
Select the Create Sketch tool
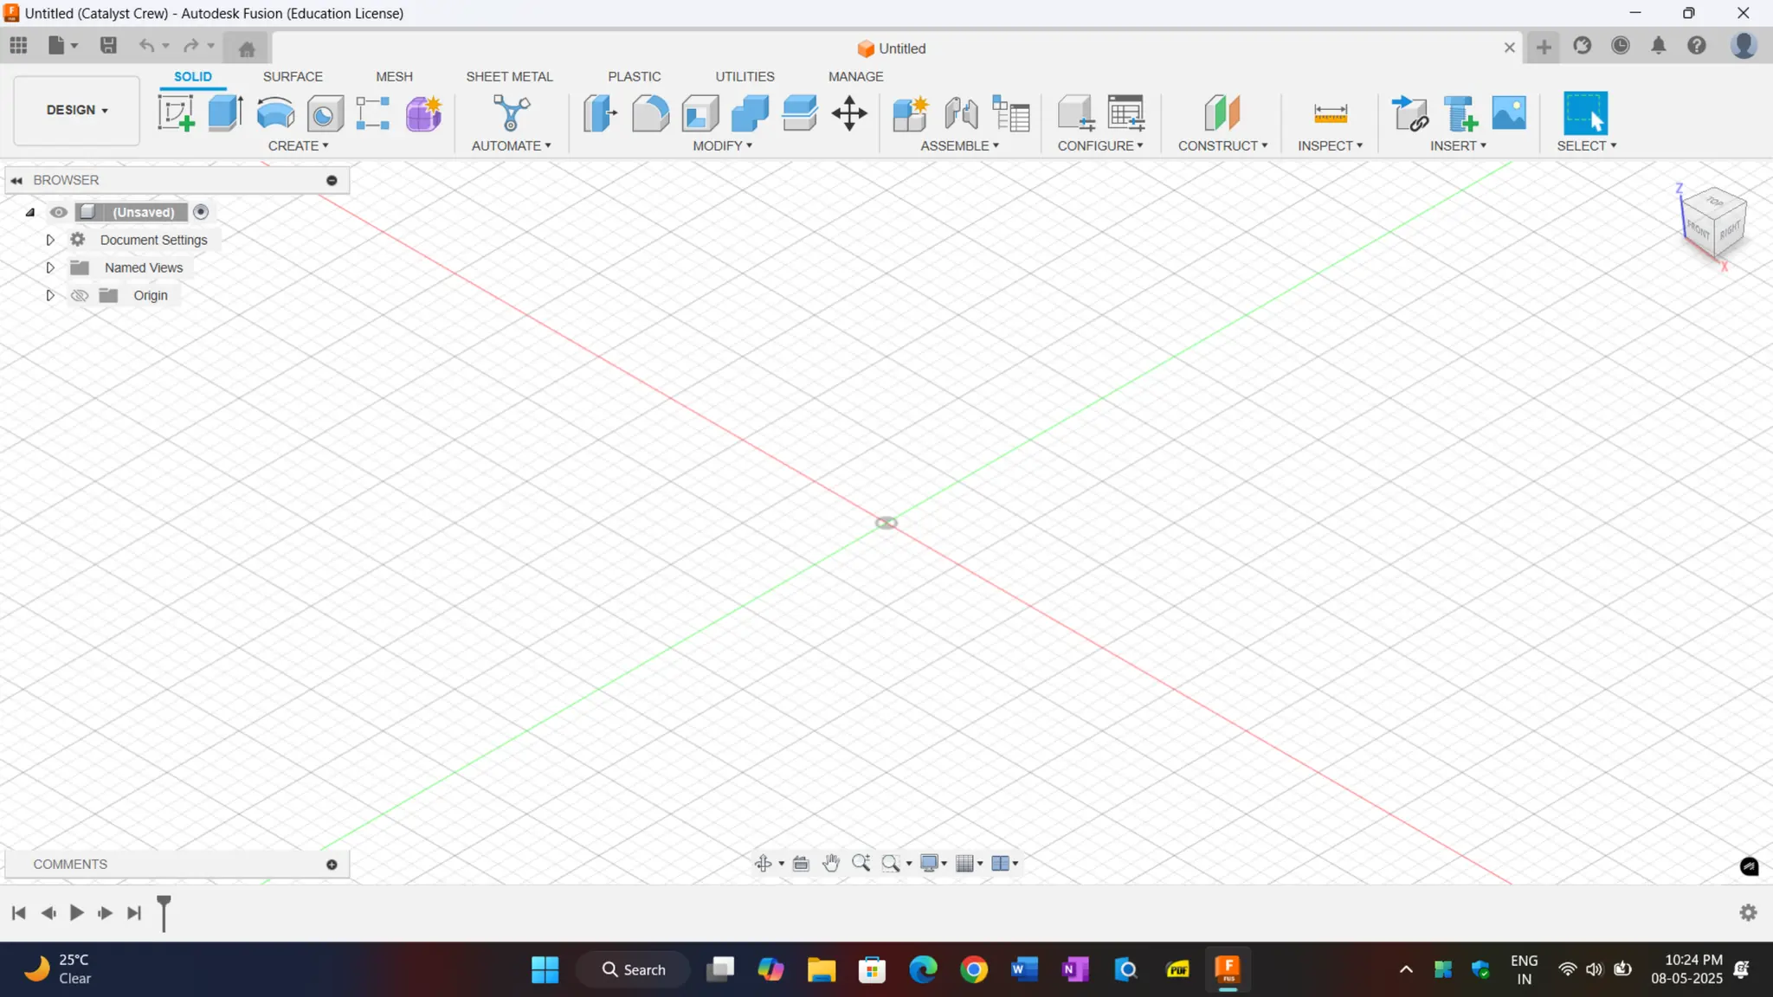tap(176, 113)
